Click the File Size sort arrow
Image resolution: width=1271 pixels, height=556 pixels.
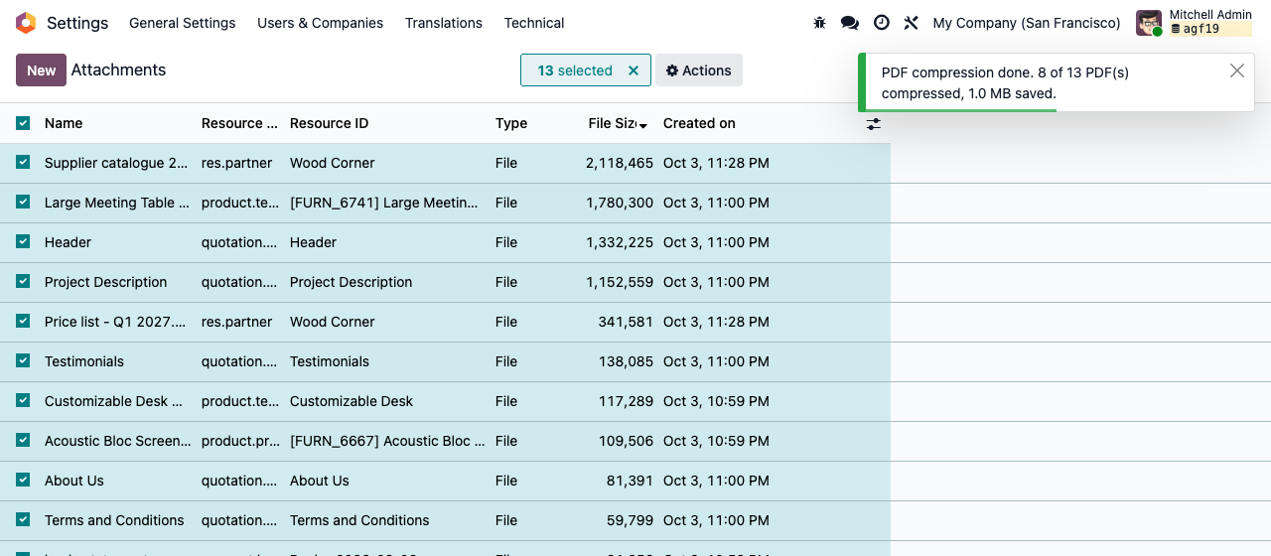[643, 125]
